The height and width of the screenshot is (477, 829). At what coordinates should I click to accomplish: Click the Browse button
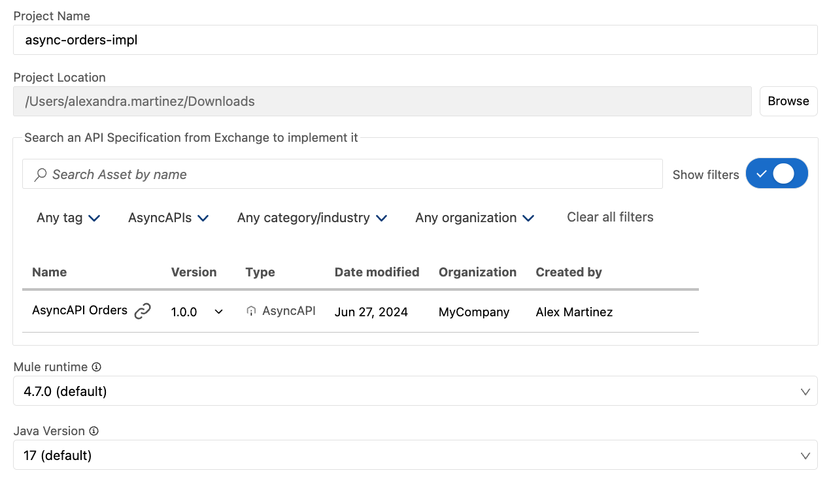point(788,101)
